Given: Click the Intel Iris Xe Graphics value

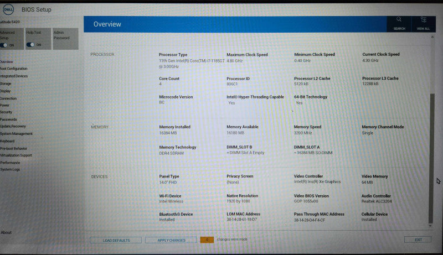Looking at the screenshot, I should 317,181.
